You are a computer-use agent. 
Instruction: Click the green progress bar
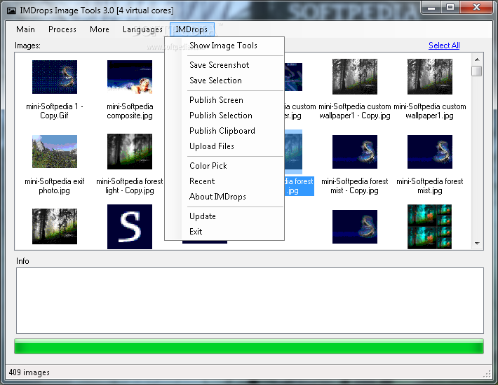click(x=249, y=346)
